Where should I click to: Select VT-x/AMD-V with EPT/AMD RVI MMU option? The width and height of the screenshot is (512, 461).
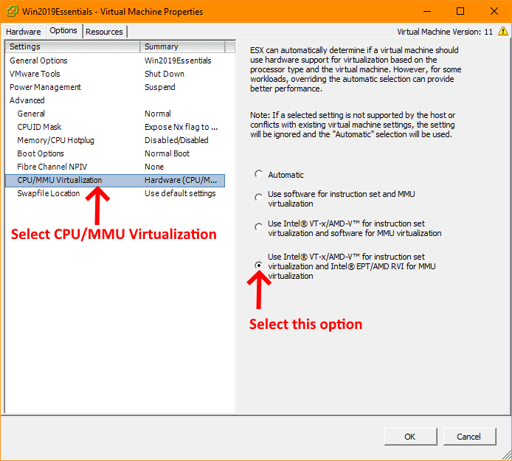pos(259,266)
